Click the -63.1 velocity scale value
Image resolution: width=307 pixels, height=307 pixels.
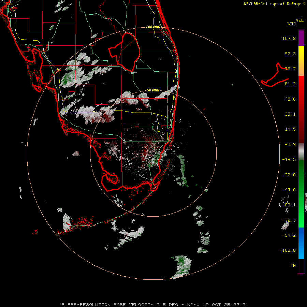[289, 205]
